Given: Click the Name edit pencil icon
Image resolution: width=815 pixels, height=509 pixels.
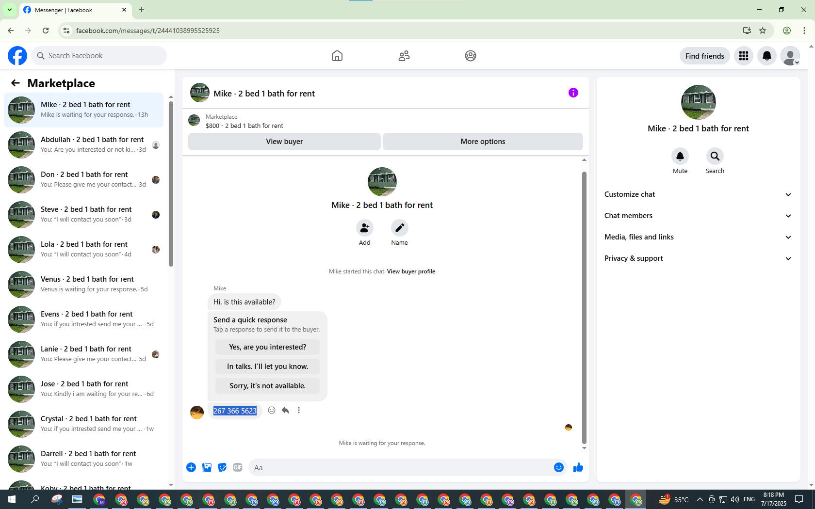Looking at the screenshot, I should coord(400,228).
